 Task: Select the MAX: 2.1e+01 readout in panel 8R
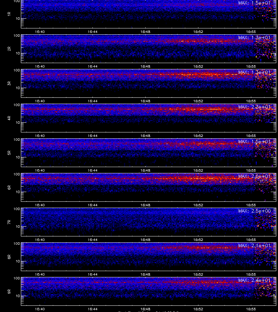click(254, 245)
